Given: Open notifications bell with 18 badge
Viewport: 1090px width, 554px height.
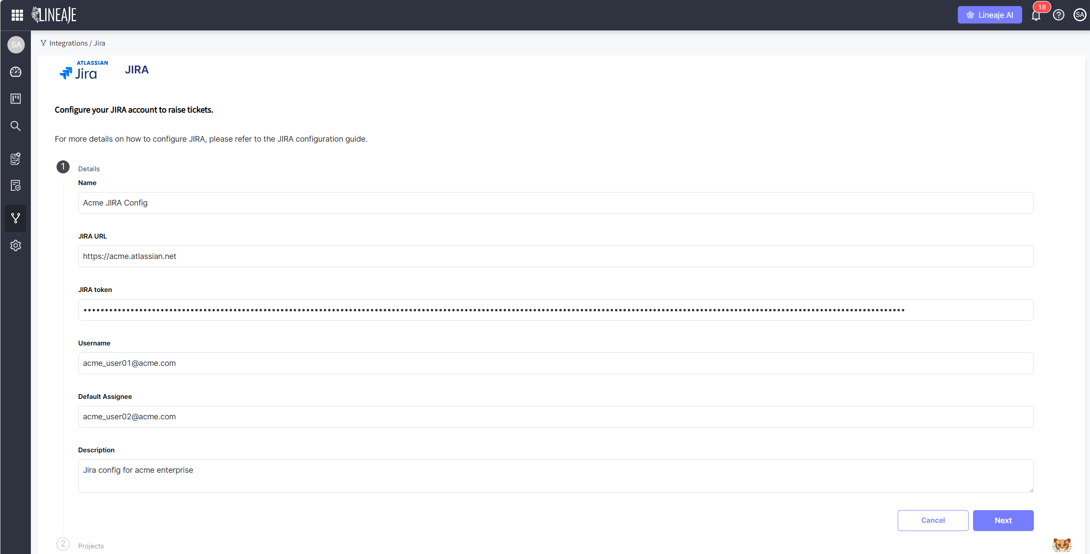Looking at the screenshot, I should coord(1036,16).
